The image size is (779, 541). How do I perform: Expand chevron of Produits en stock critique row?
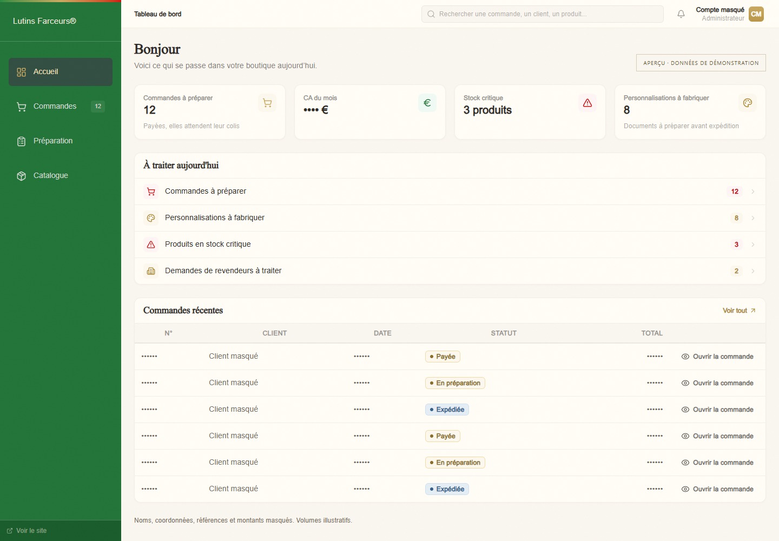[753, 245]
